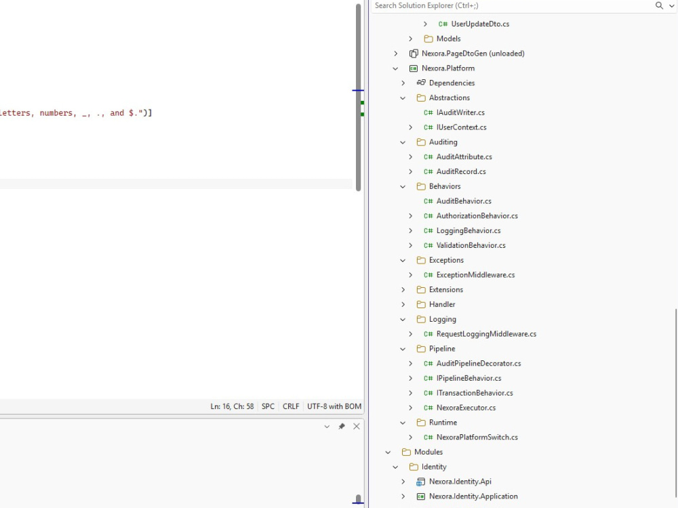Viewport: 678px width, 508px height.
Task: Expand Nexora.Identity.Api project
Action: (x=403, y=482)
